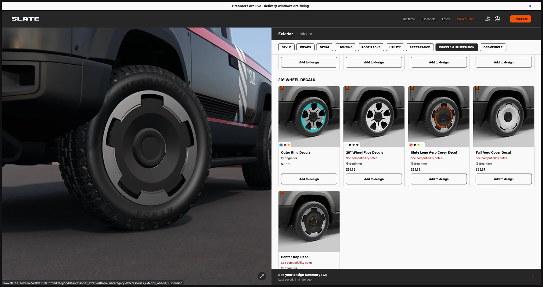
Task: Choose white swatch for Wheel Face Decals
Action: [x=346, y=145]
